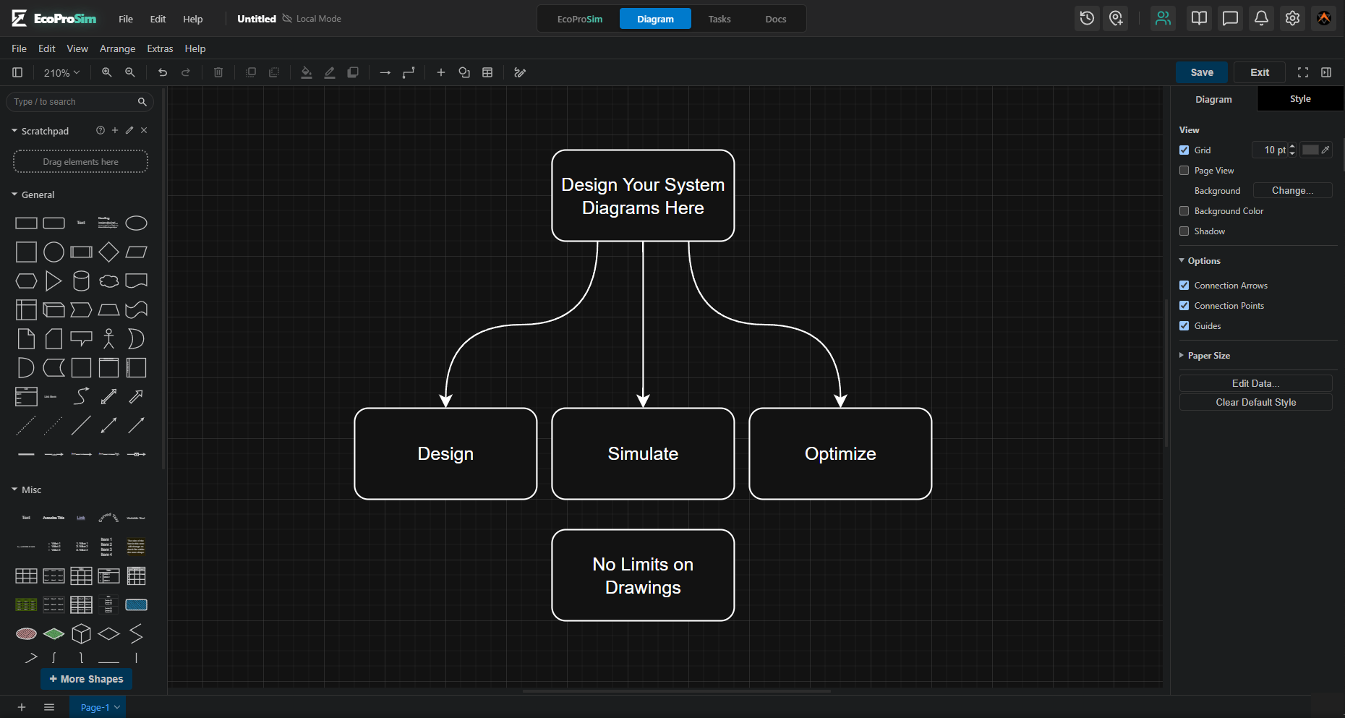
Task: Click the table insert icon in toolbar
Action: (x=487, y=72)
